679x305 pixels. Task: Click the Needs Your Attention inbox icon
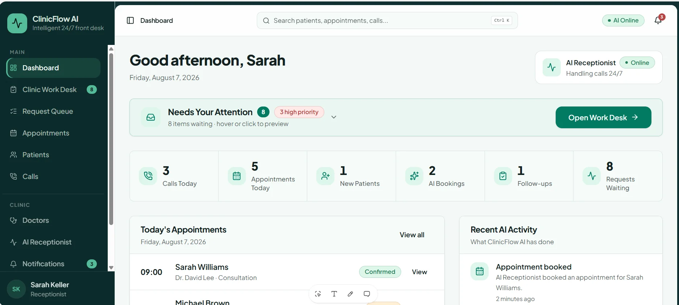point(151,117)
